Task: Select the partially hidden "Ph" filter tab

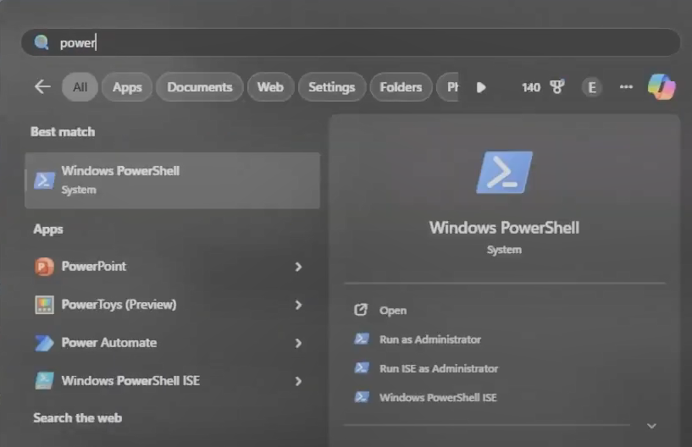Action: click(448, 87)
